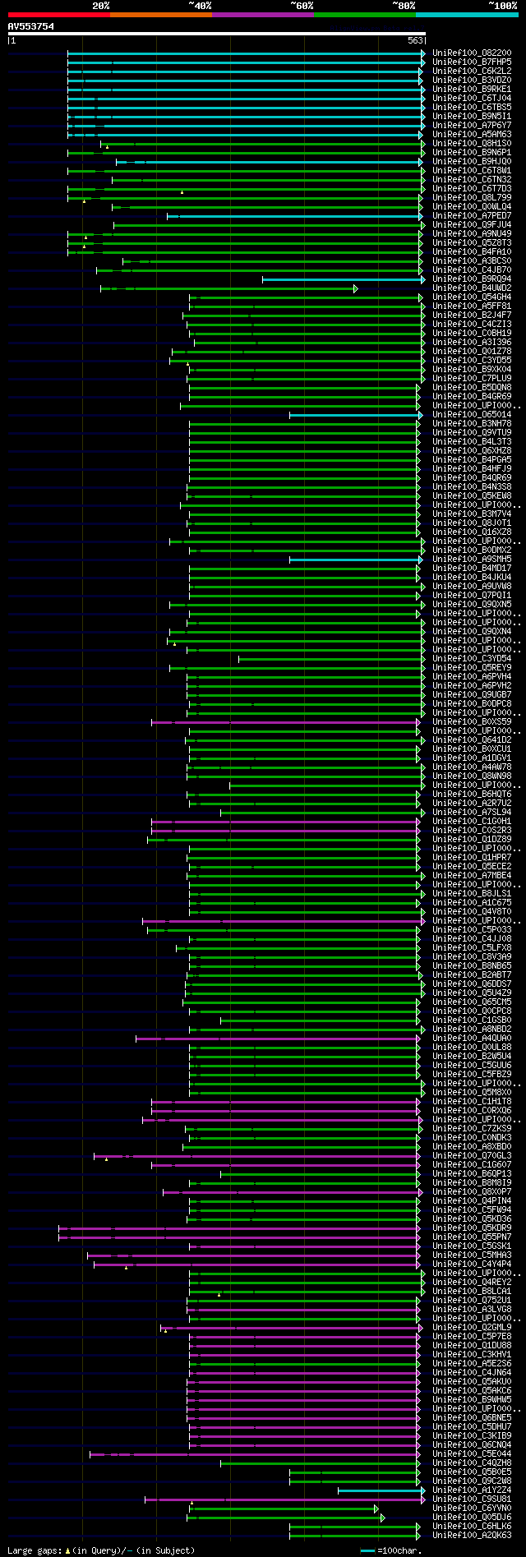Select hit label UniRef100_A1Y2Z4
The height and width of the screenshot is (1557, 526).
(x=473, y=1490)
